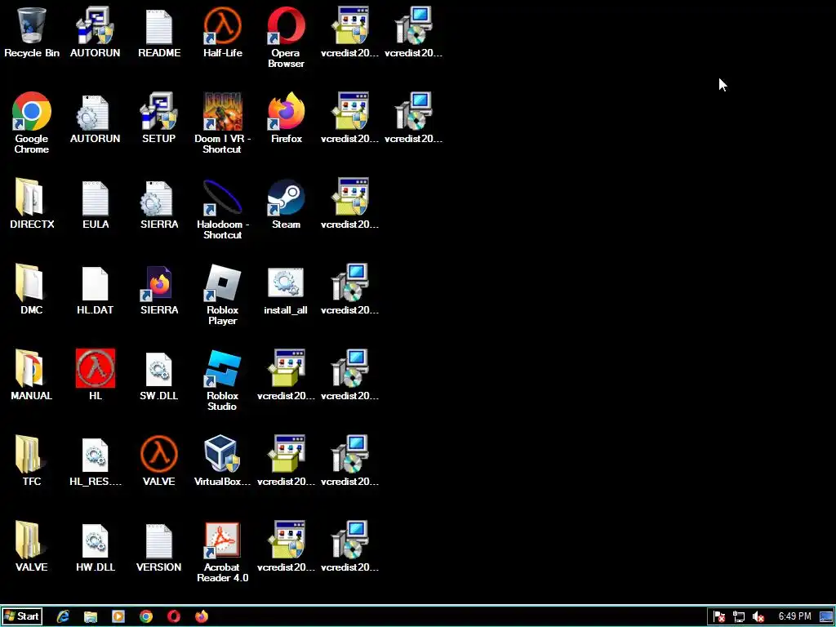
Task: Launch Chrome from the taskbar
Action: tap(146, 616)
